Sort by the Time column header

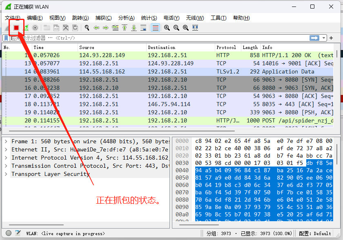pyautogui.click(x=55, y=47)
